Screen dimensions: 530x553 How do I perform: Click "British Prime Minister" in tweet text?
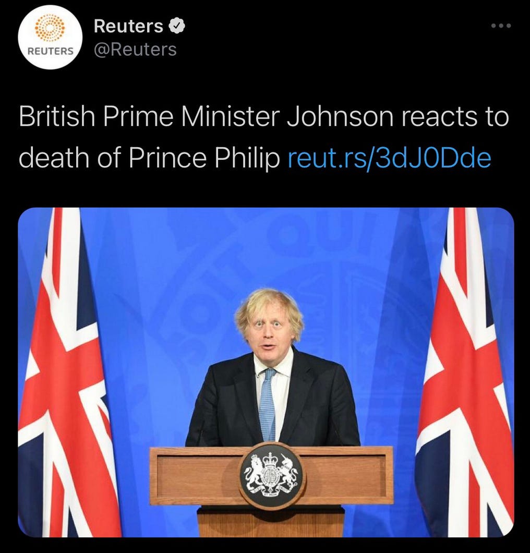coord(149,117)
